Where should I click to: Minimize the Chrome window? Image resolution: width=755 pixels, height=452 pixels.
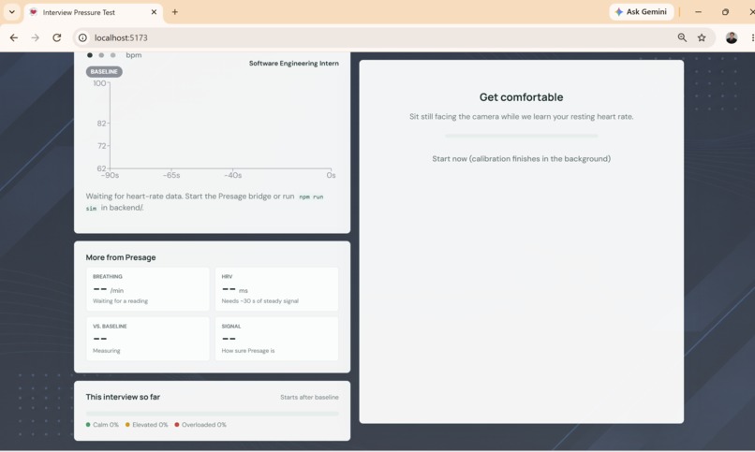(698, 12)
